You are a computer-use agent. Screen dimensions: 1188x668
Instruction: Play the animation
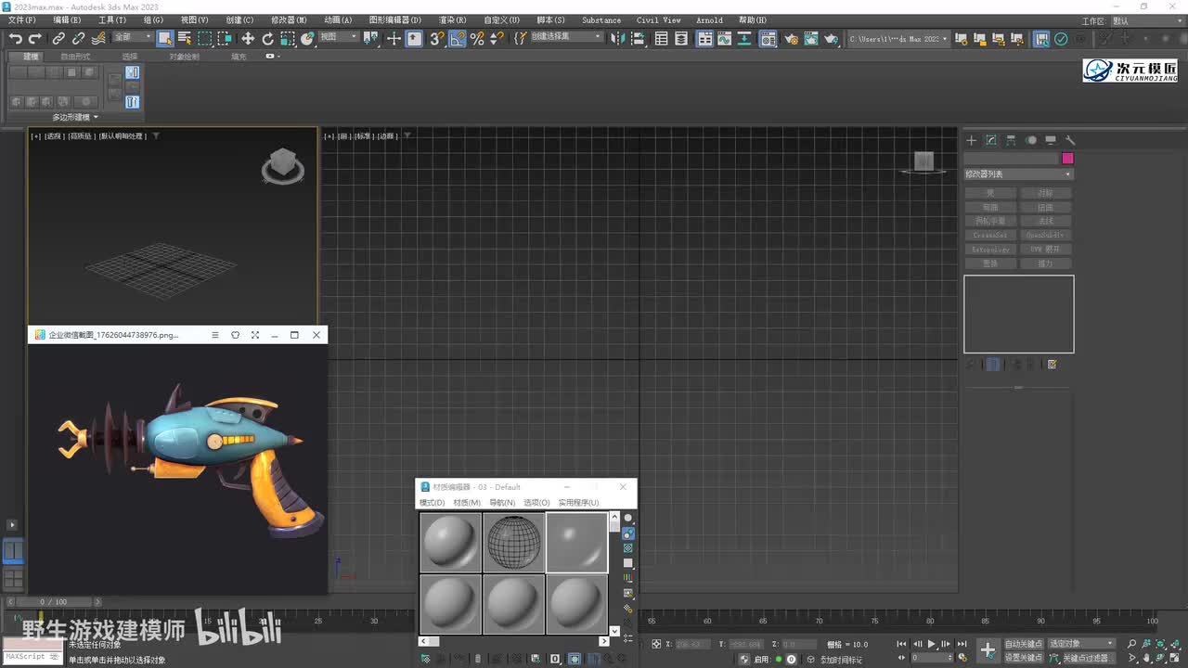click(932, 644)
